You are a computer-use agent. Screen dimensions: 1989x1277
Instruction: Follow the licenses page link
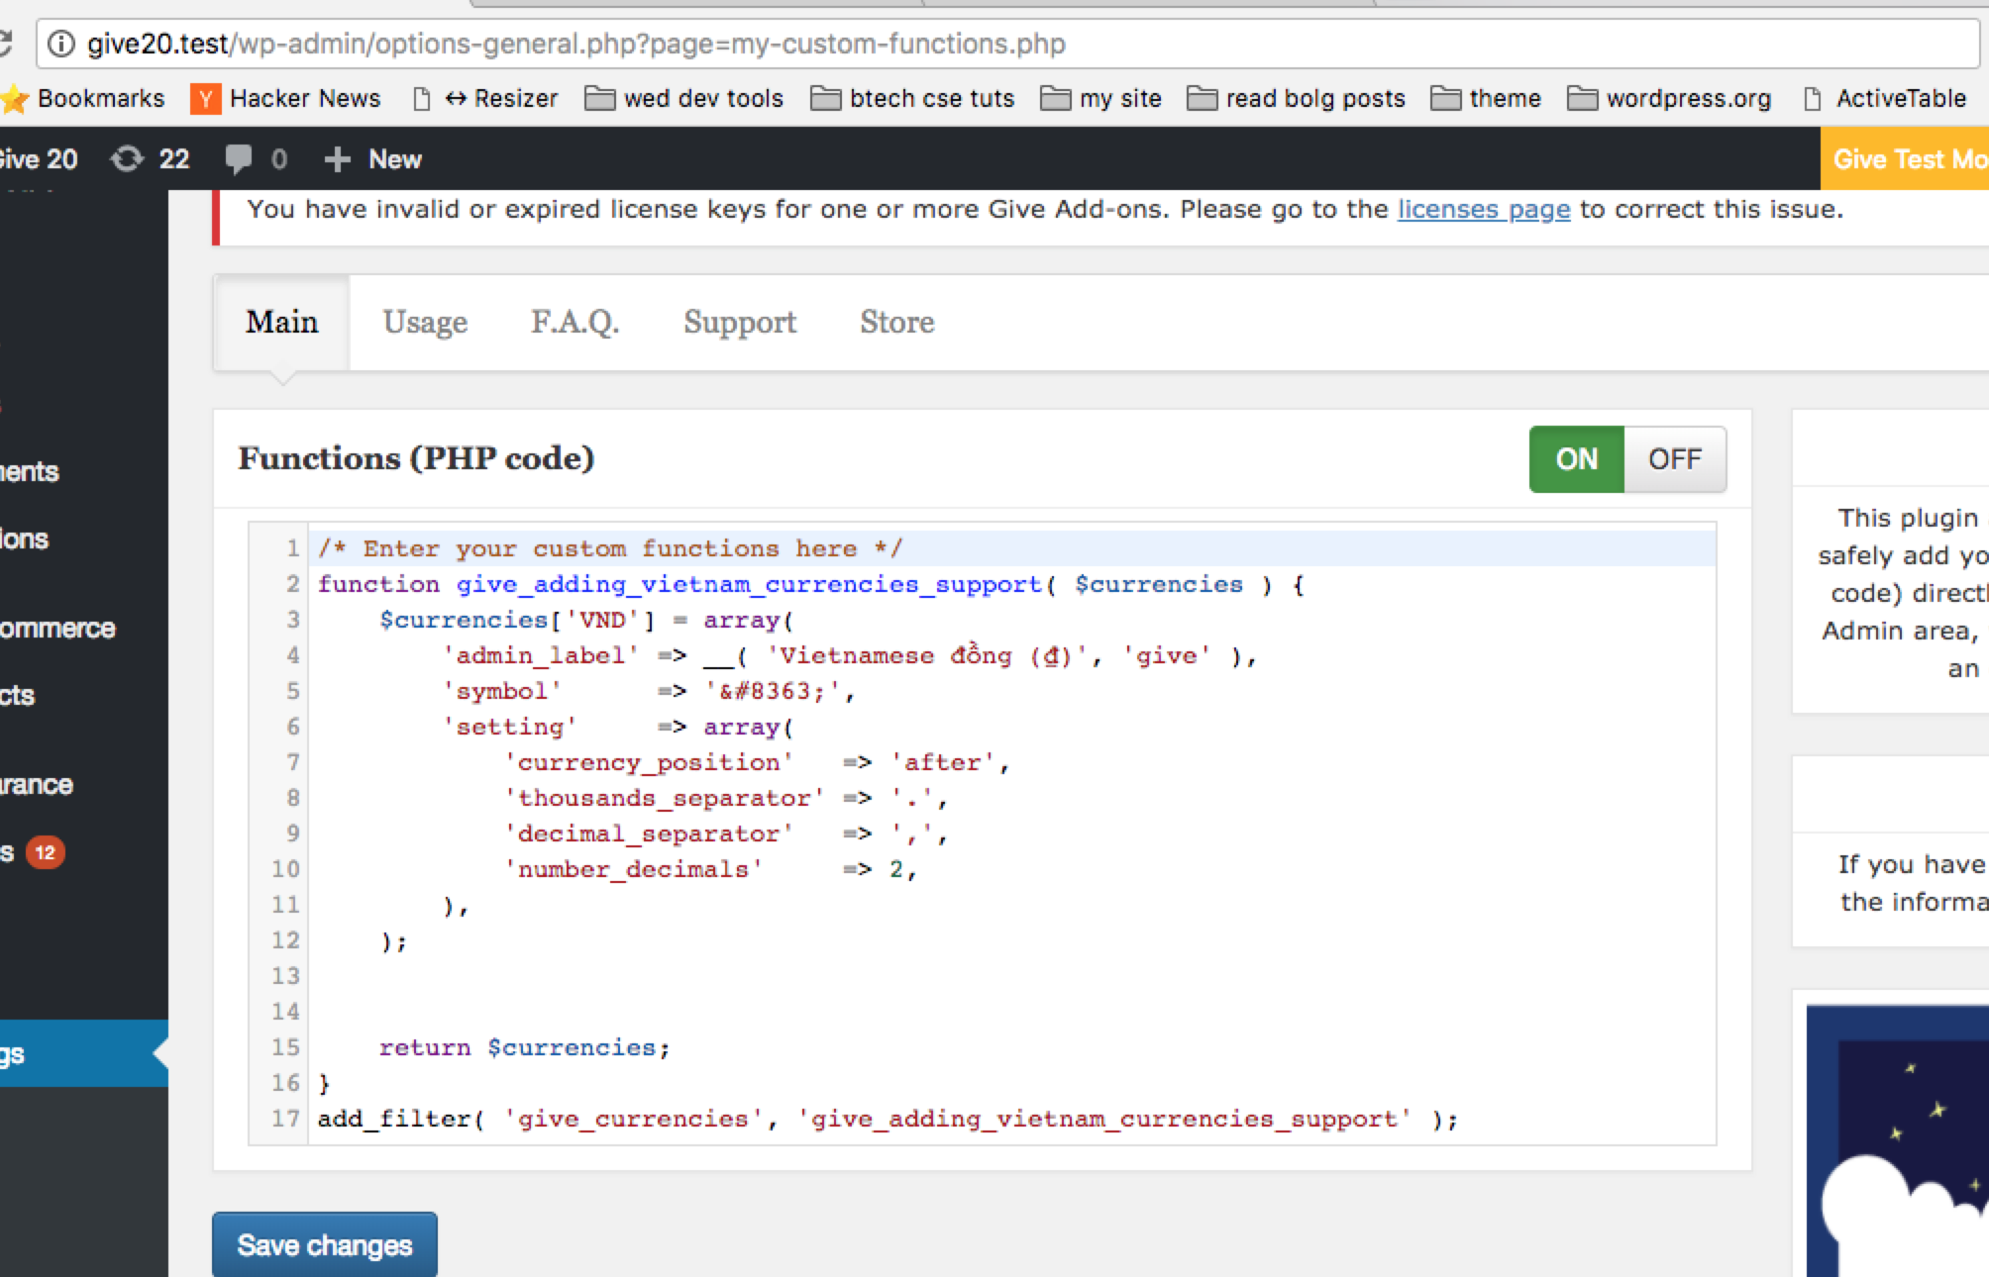[1484, 210]
